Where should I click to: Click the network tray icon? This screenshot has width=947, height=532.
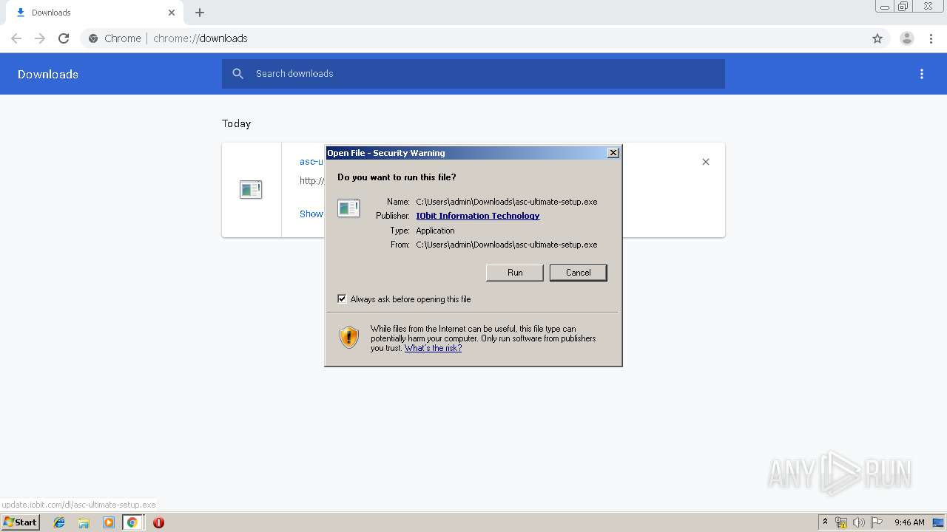click(x=841, y=522)
